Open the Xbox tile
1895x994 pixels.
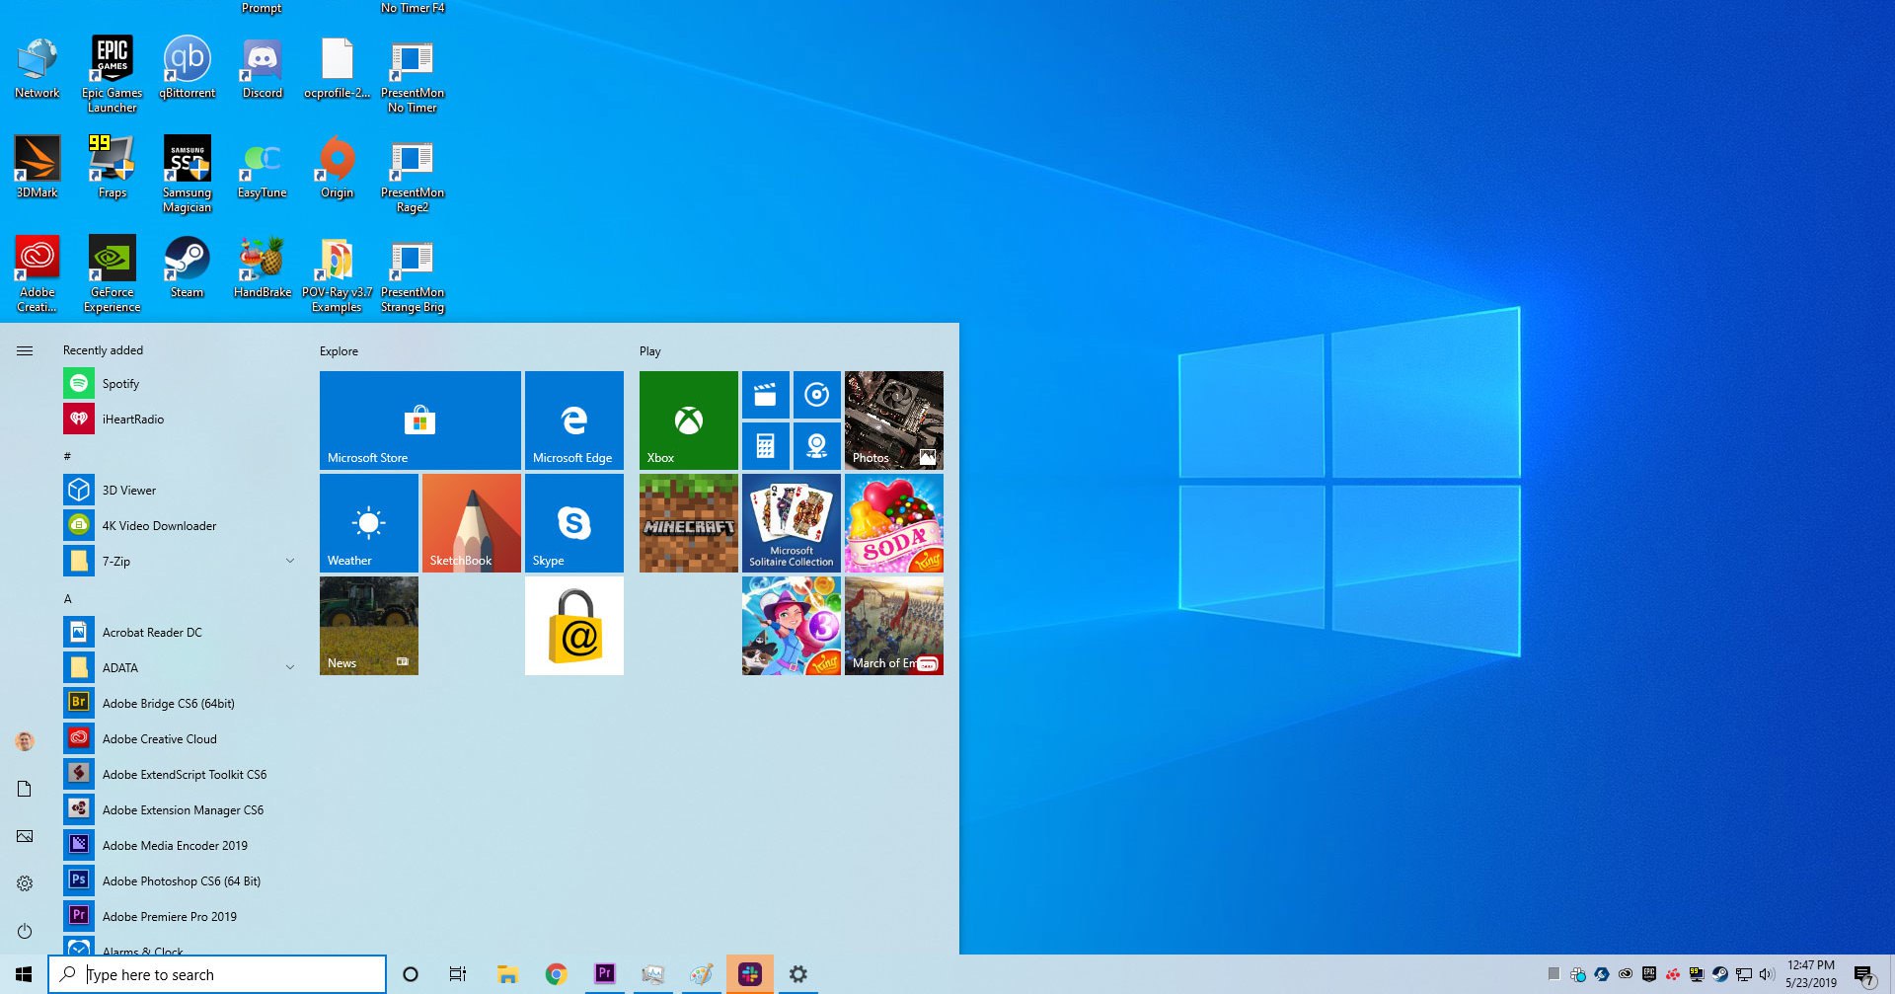pos(688,421)
